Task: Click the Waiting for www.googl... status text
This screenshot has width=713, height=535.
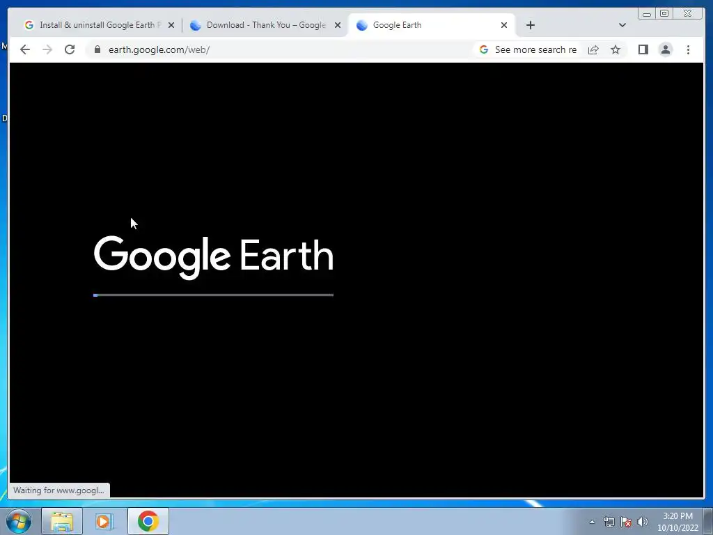Action: 58,490
